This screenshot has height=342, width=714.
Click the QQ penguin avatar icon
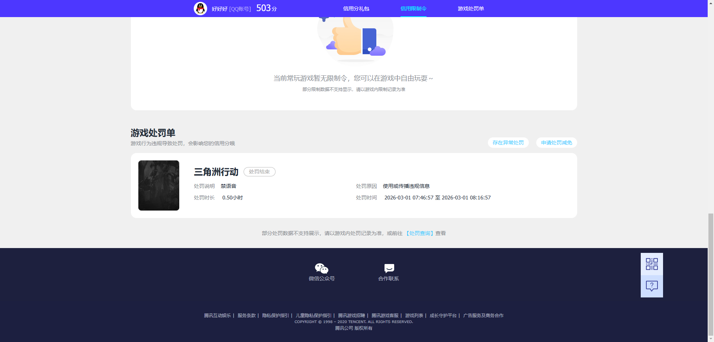pyautogui.click(x=200, y=8)
